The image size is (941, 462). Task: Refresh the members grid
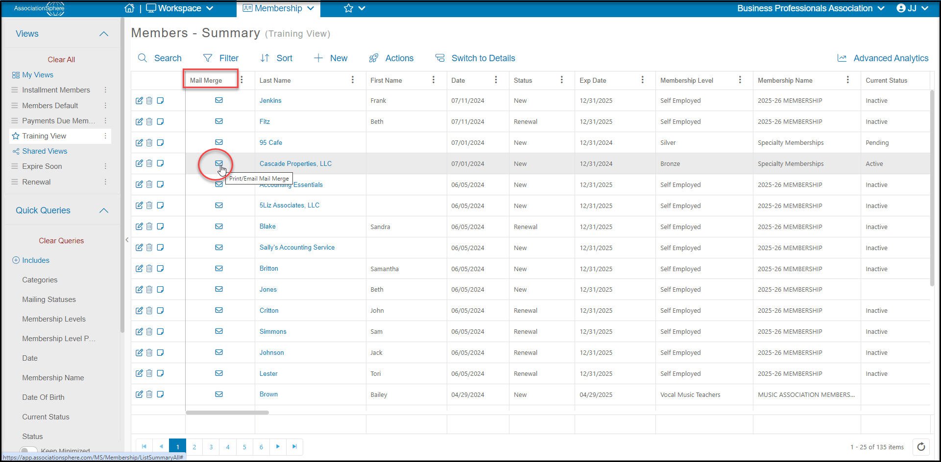(921, 446)
